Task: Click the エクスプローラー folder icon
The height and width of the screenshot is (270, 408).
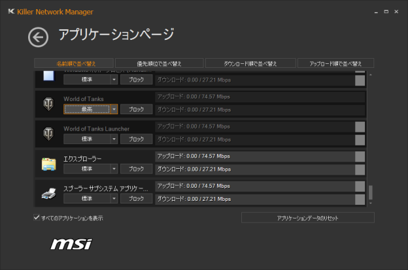Action: click(48, 164)
